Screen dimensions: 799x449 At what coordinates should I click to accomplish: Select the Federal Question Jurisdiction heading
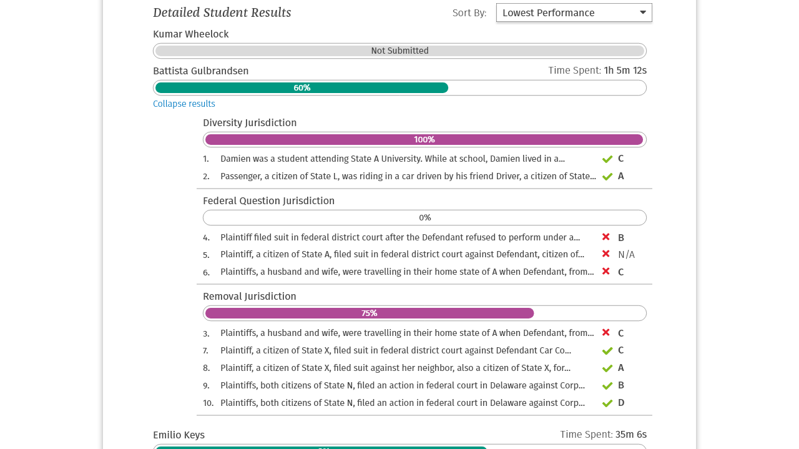pyautogui.click(x=268, y=200)
